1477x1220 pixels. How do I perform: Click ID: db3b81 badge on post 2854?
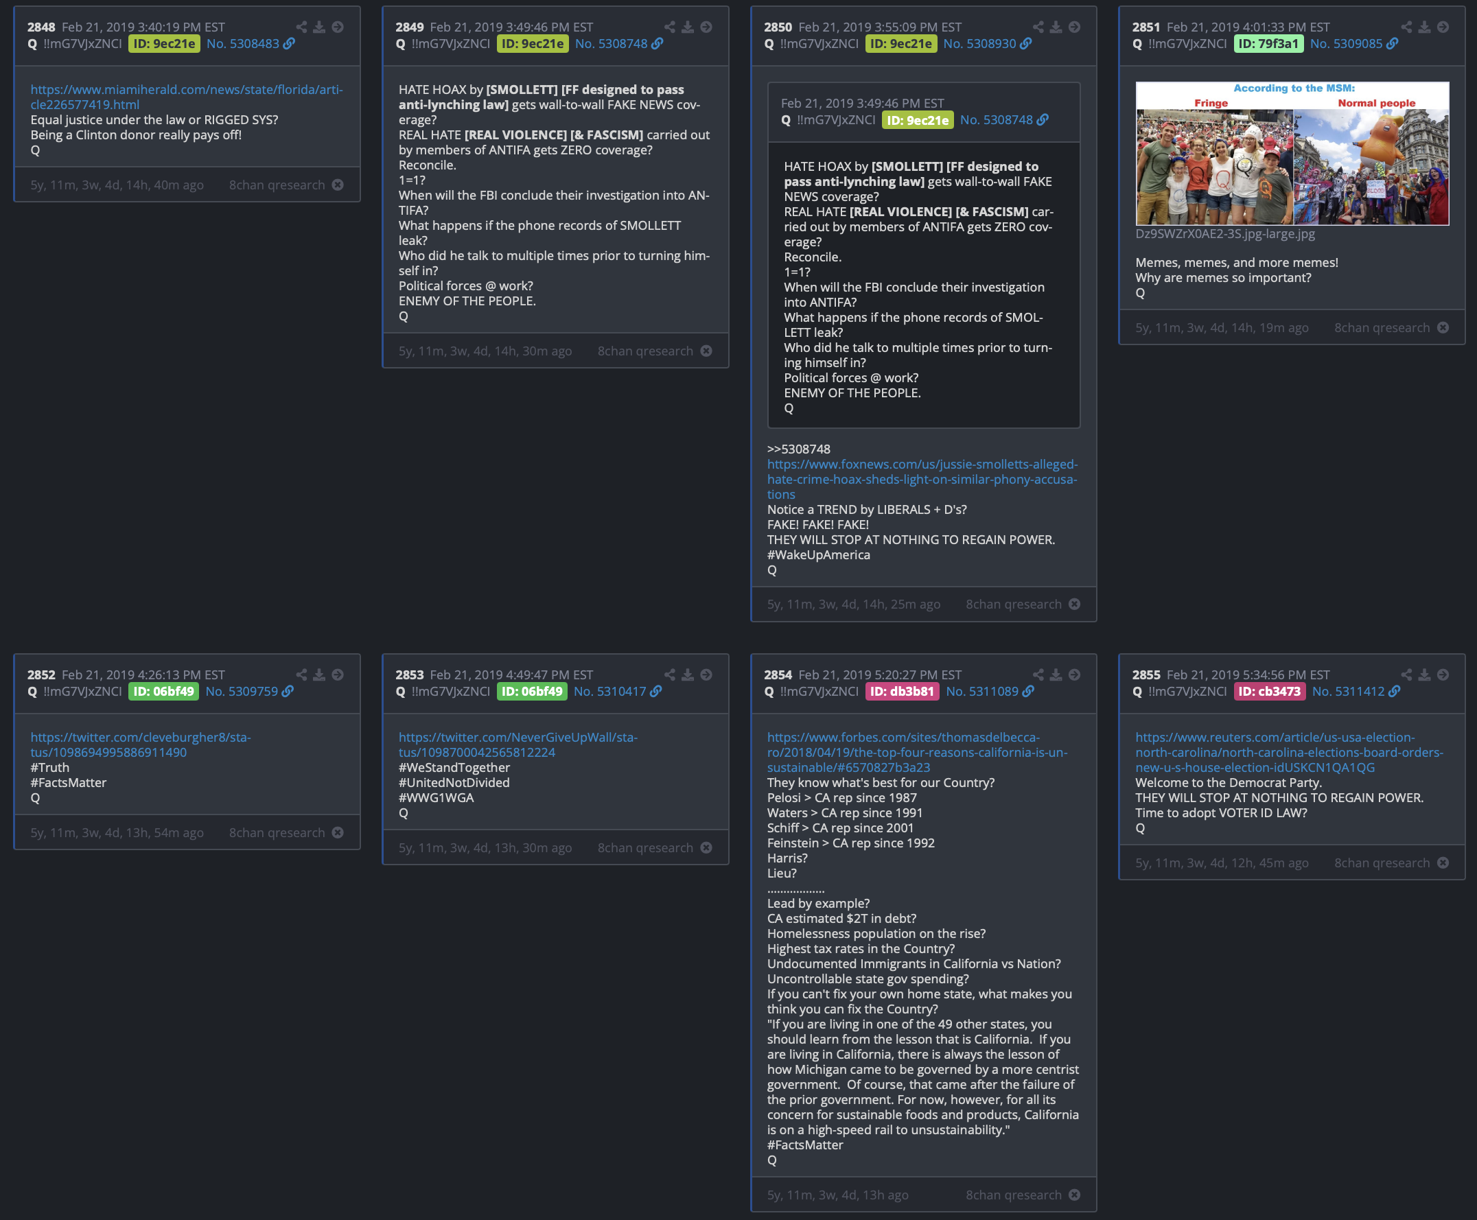(x=901, y=692)
